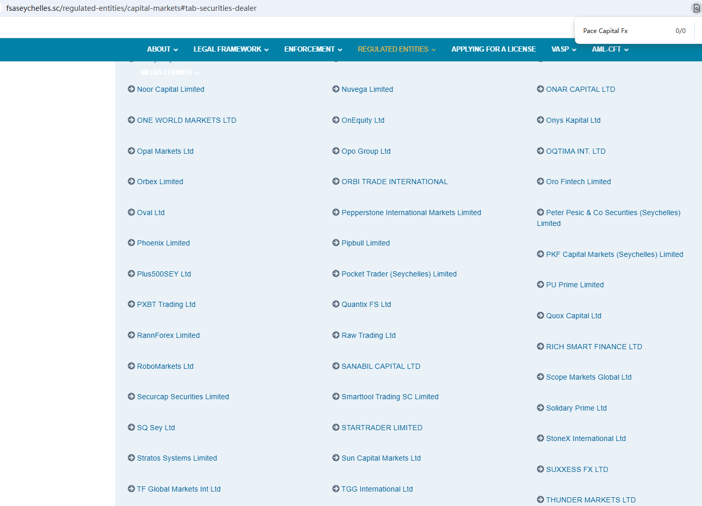The image size is (702, 506).
Task: Expand the AML-CFT dropdown menu
Action: [x=610, y=50]
